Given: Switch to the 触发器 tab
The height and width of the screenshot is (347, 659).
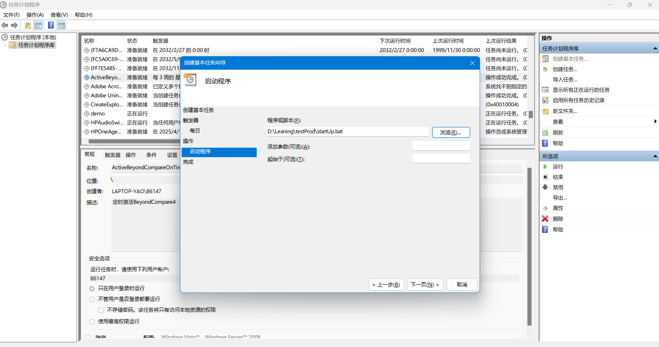Looking at the screenshot, I should coord(112,155).
